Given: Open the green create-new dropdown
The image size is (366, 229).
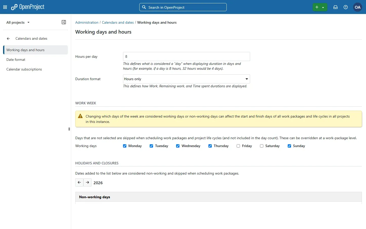Looking at the screenshot, I should 320,7.
